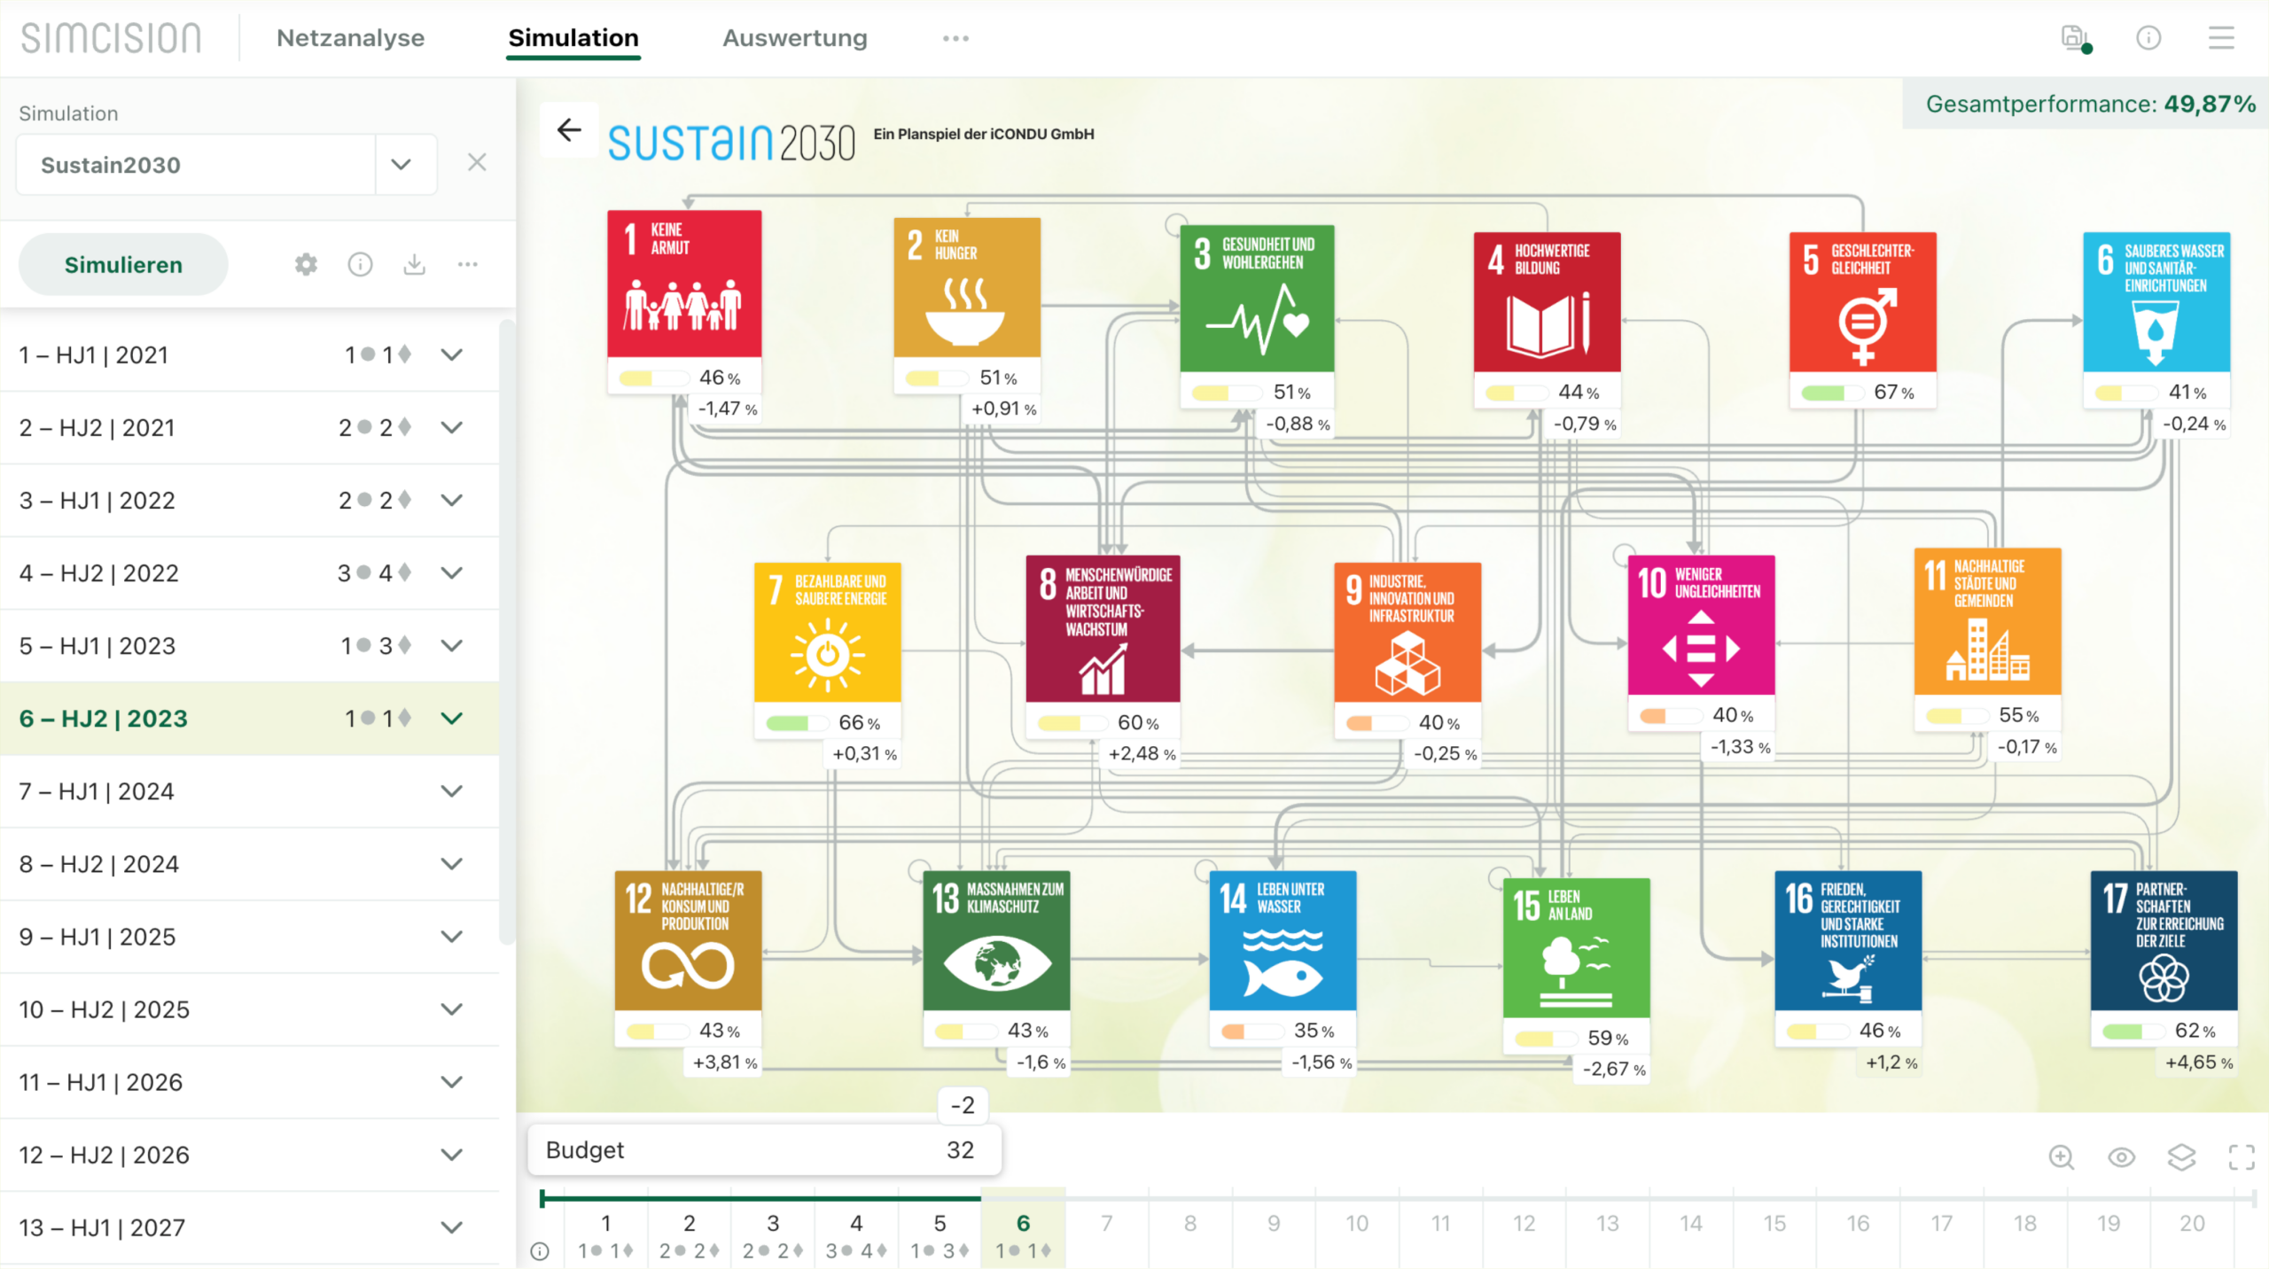This screenshot has height=1269, width=2269.
Task: Expand round 1 – HJ1 | 2021
Action: [452, 355]
